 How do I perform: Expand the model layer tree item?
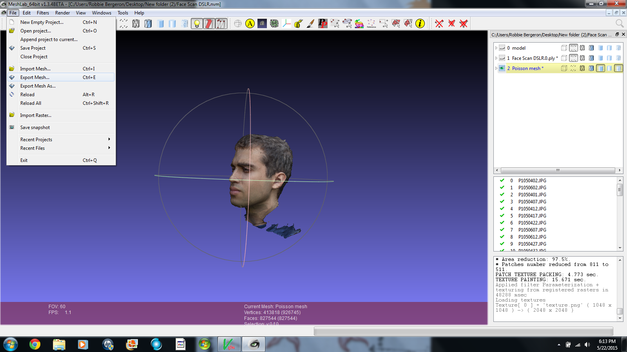tap(496, 48)
